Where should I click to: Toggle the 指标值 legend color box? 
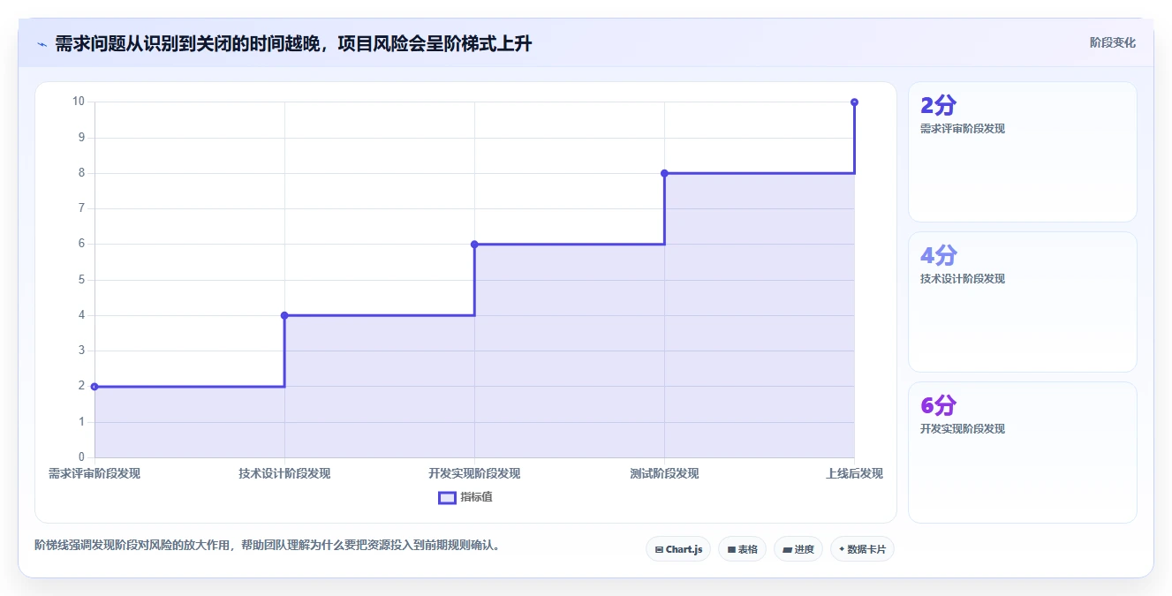[447, 497]
